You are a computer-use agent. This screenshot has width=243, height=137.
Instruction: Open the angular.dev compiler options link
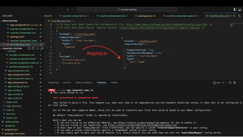pos(159,28)
